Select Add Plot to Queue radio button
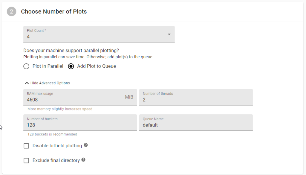Screen dimensions: 306x175 click(x=71, y=66)
